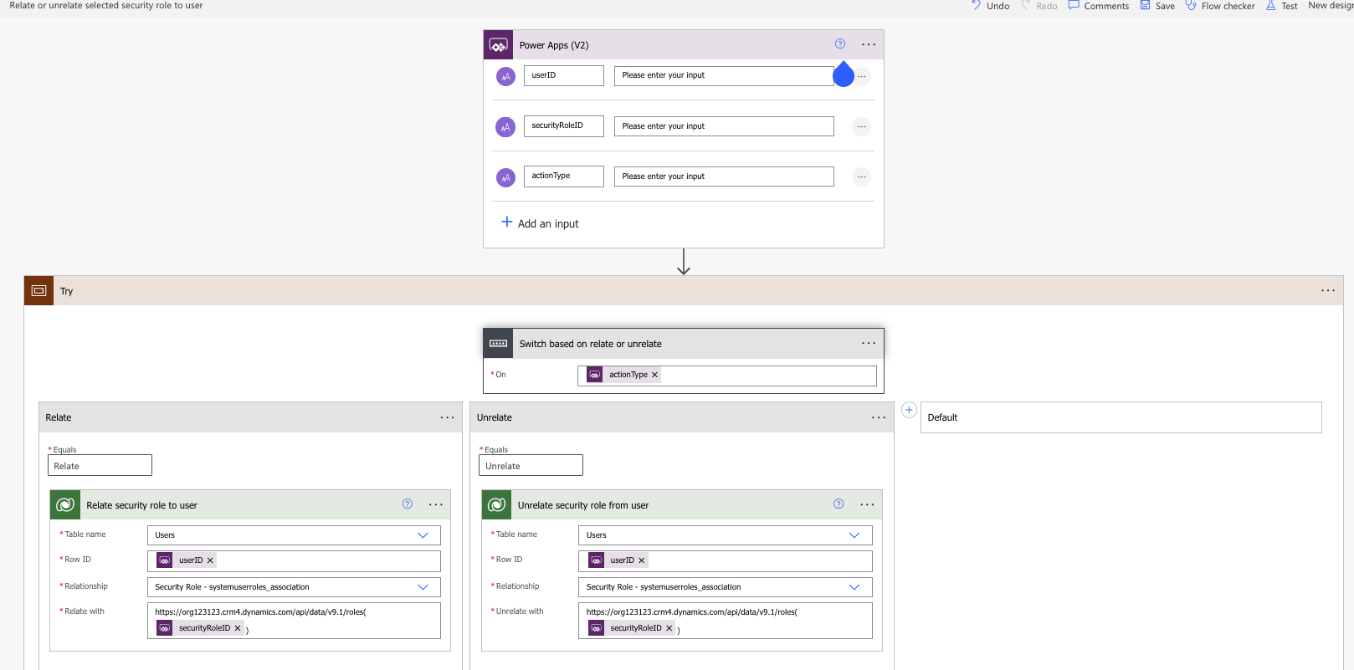Click the Add an input button

pos(540,223)
